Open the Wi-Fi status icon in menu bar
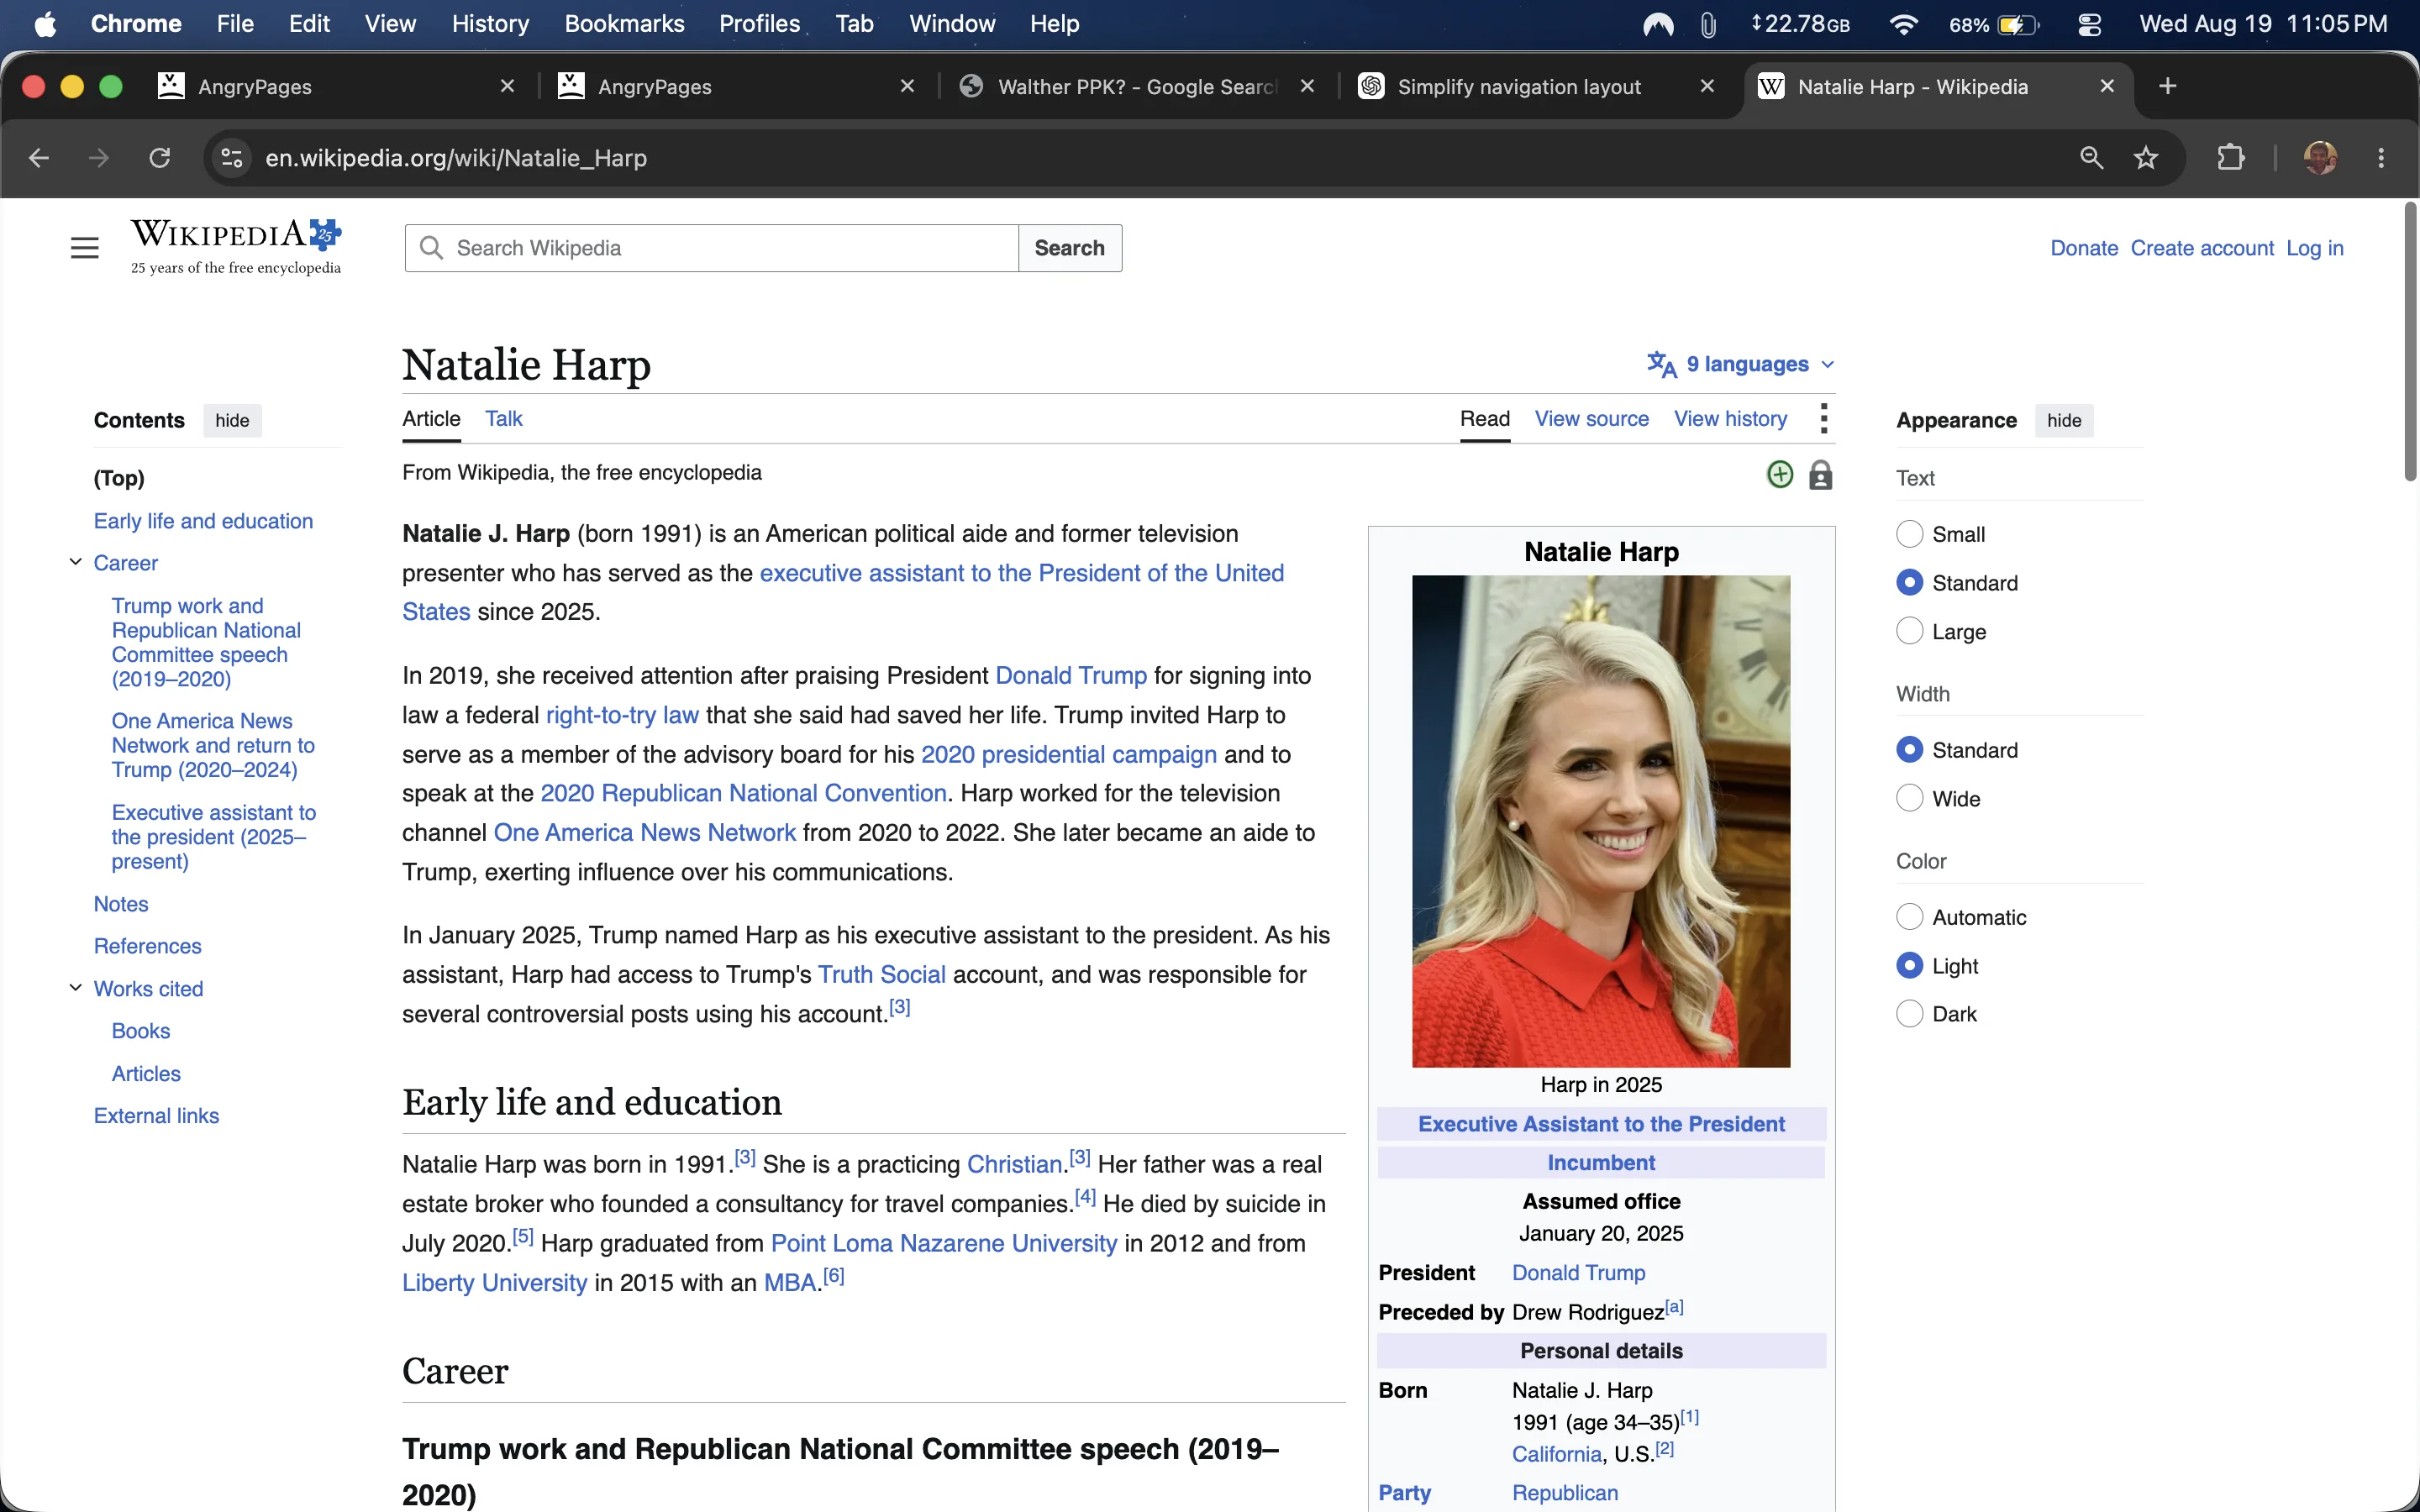2420x1512 pixels. (x=1903, y=24)
